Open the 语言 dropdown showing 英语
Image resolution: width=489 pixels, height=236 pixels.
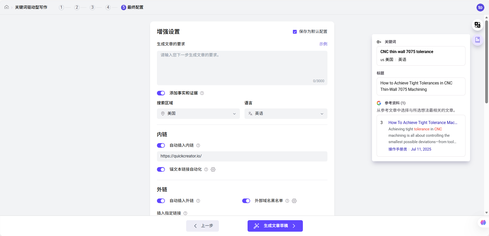point(285,114)
